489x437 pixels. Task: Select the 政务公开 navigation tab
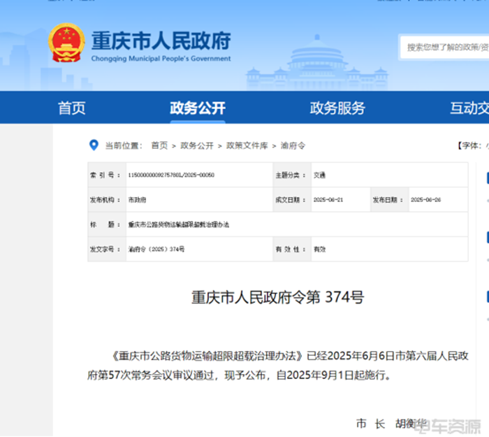pyautogui.click(x=198, y=108)
